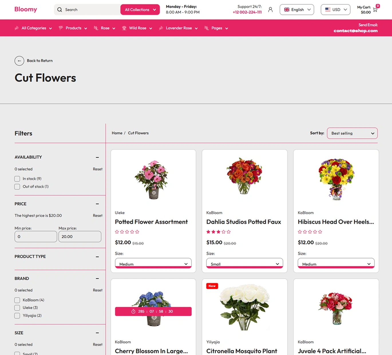Click the white roses product image
This screenshot has height=355, width=392.
point(244,307)
